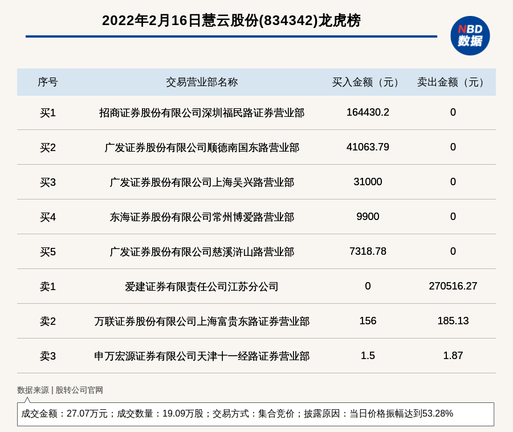Click the 序号 column header
Viewport: 513px width, 432px height.
point(48,82)
